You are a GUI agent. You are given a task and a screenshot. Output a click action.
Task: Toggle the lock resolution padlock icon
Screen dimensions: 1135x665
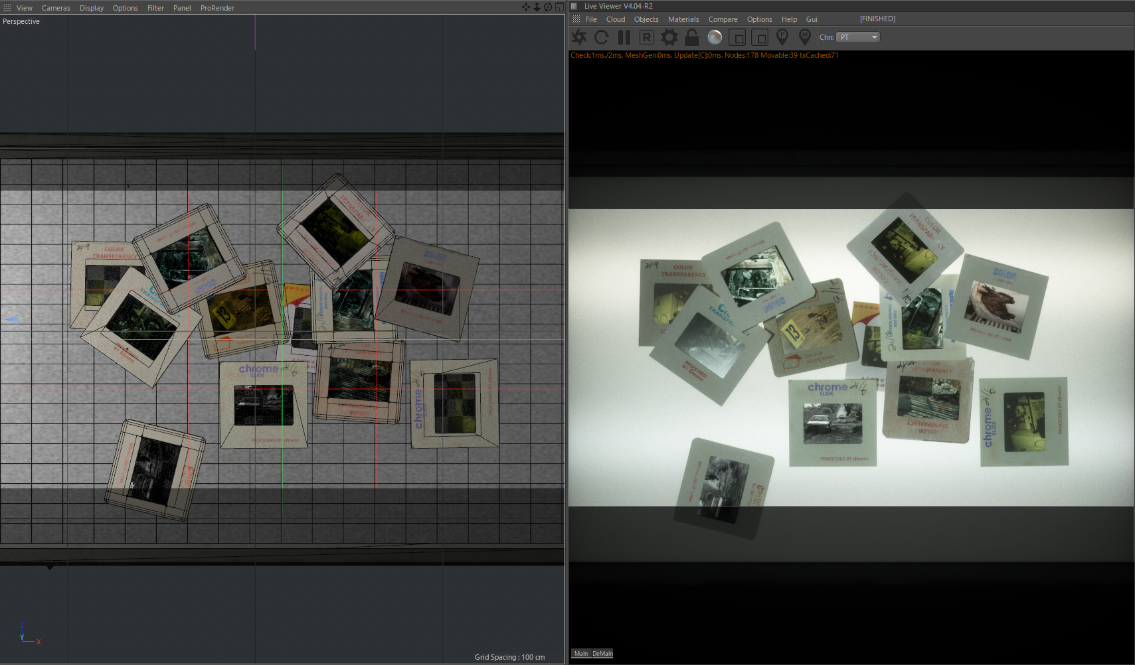tap(691, 37)
